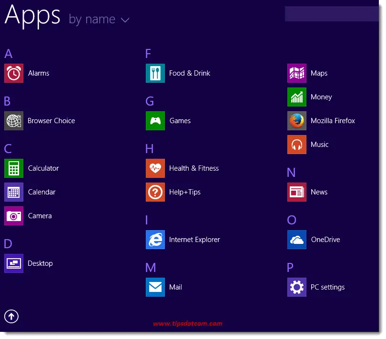The width and height of the screenshot is (386, 339).
Task: Open the News app icon
Action: coord(297,192)
